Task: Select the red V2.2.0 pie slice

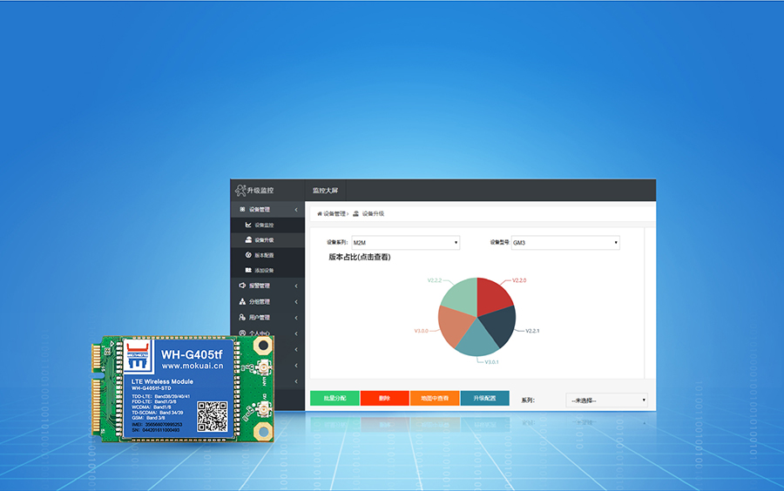Action: (x=494, y=297)
